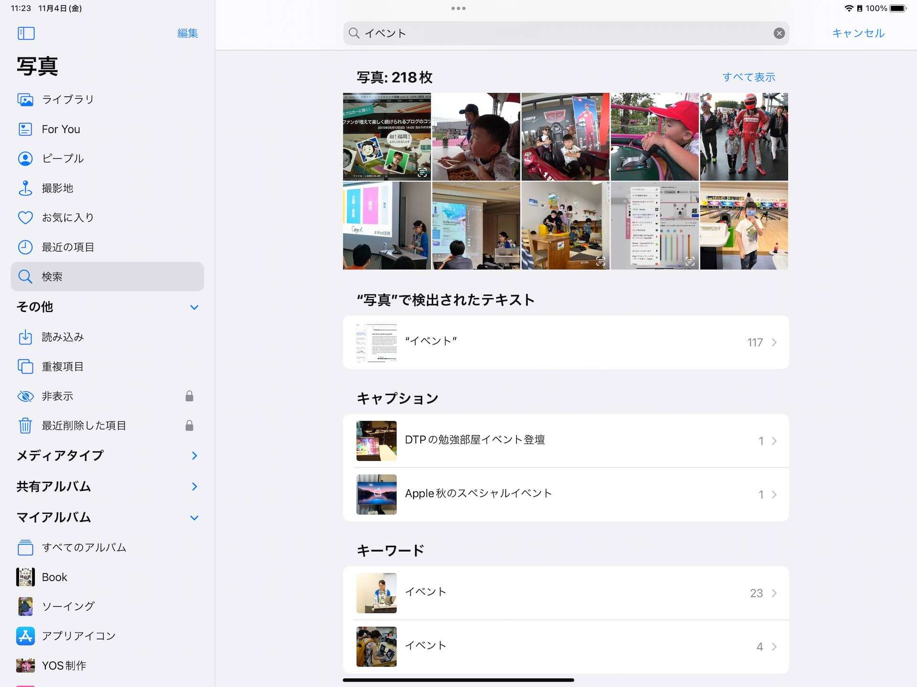Open the red racing suit driver photo thumbnail
The height and width of the screenshot is (687, 917).
(744, 136)
